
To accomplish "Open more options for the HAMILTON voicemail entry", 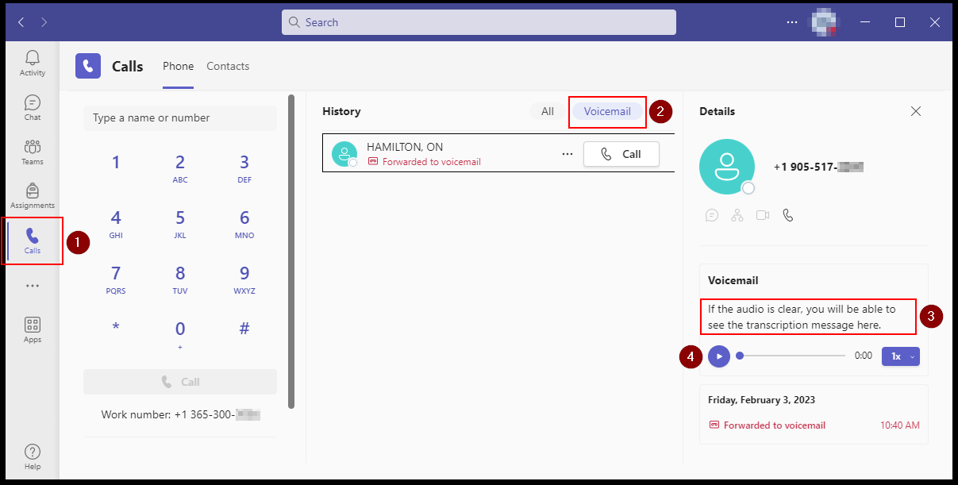I will (x=567, y=153).
